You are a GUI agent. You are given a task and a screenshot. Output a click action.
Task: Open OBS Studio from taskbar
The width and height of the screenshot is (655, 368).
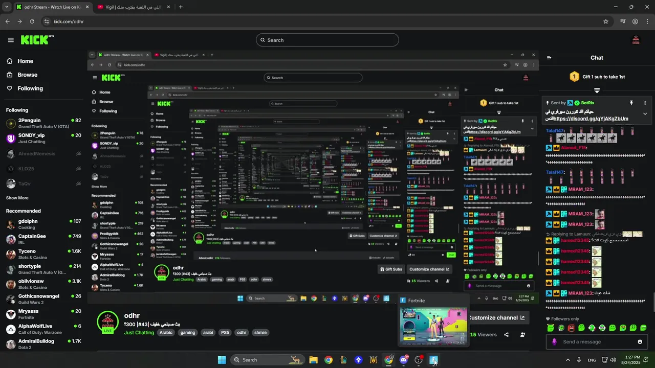(x=419, y=360)
